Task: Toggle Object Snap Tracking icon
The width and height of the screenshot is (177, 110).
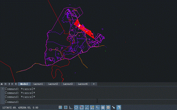Action: [87, 107]
